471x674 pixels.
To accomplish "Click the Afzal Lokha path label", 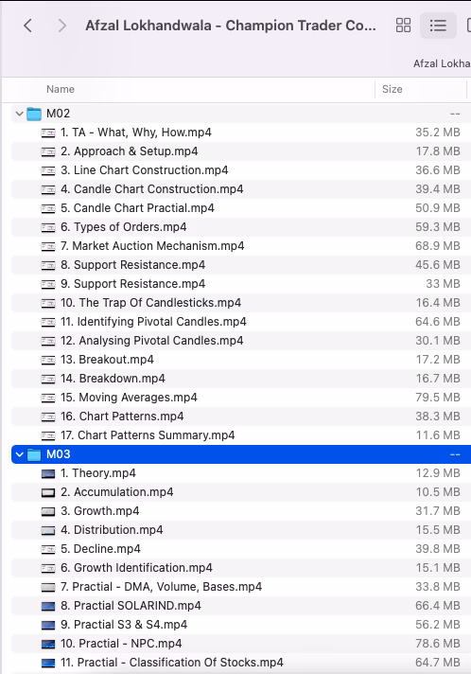I will (442, 63).
